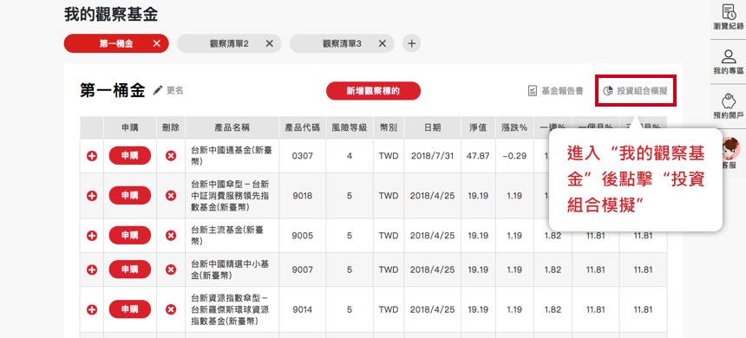The width and height of the screenshot is (746, 338).
Task: Click the 日期 column header
Action: point(433,127)
